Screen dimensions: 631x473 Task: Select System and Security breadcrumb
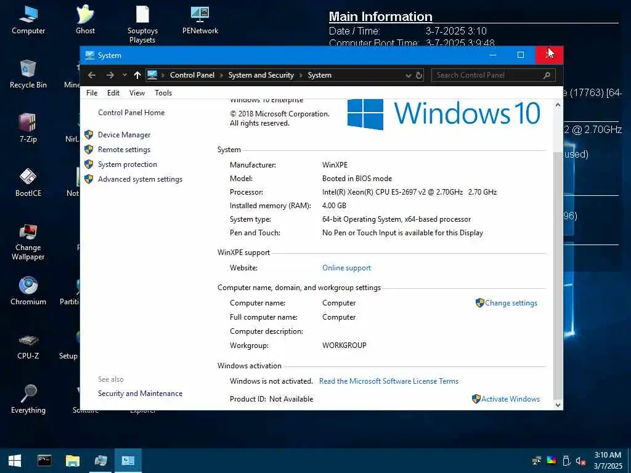point(261,75)
